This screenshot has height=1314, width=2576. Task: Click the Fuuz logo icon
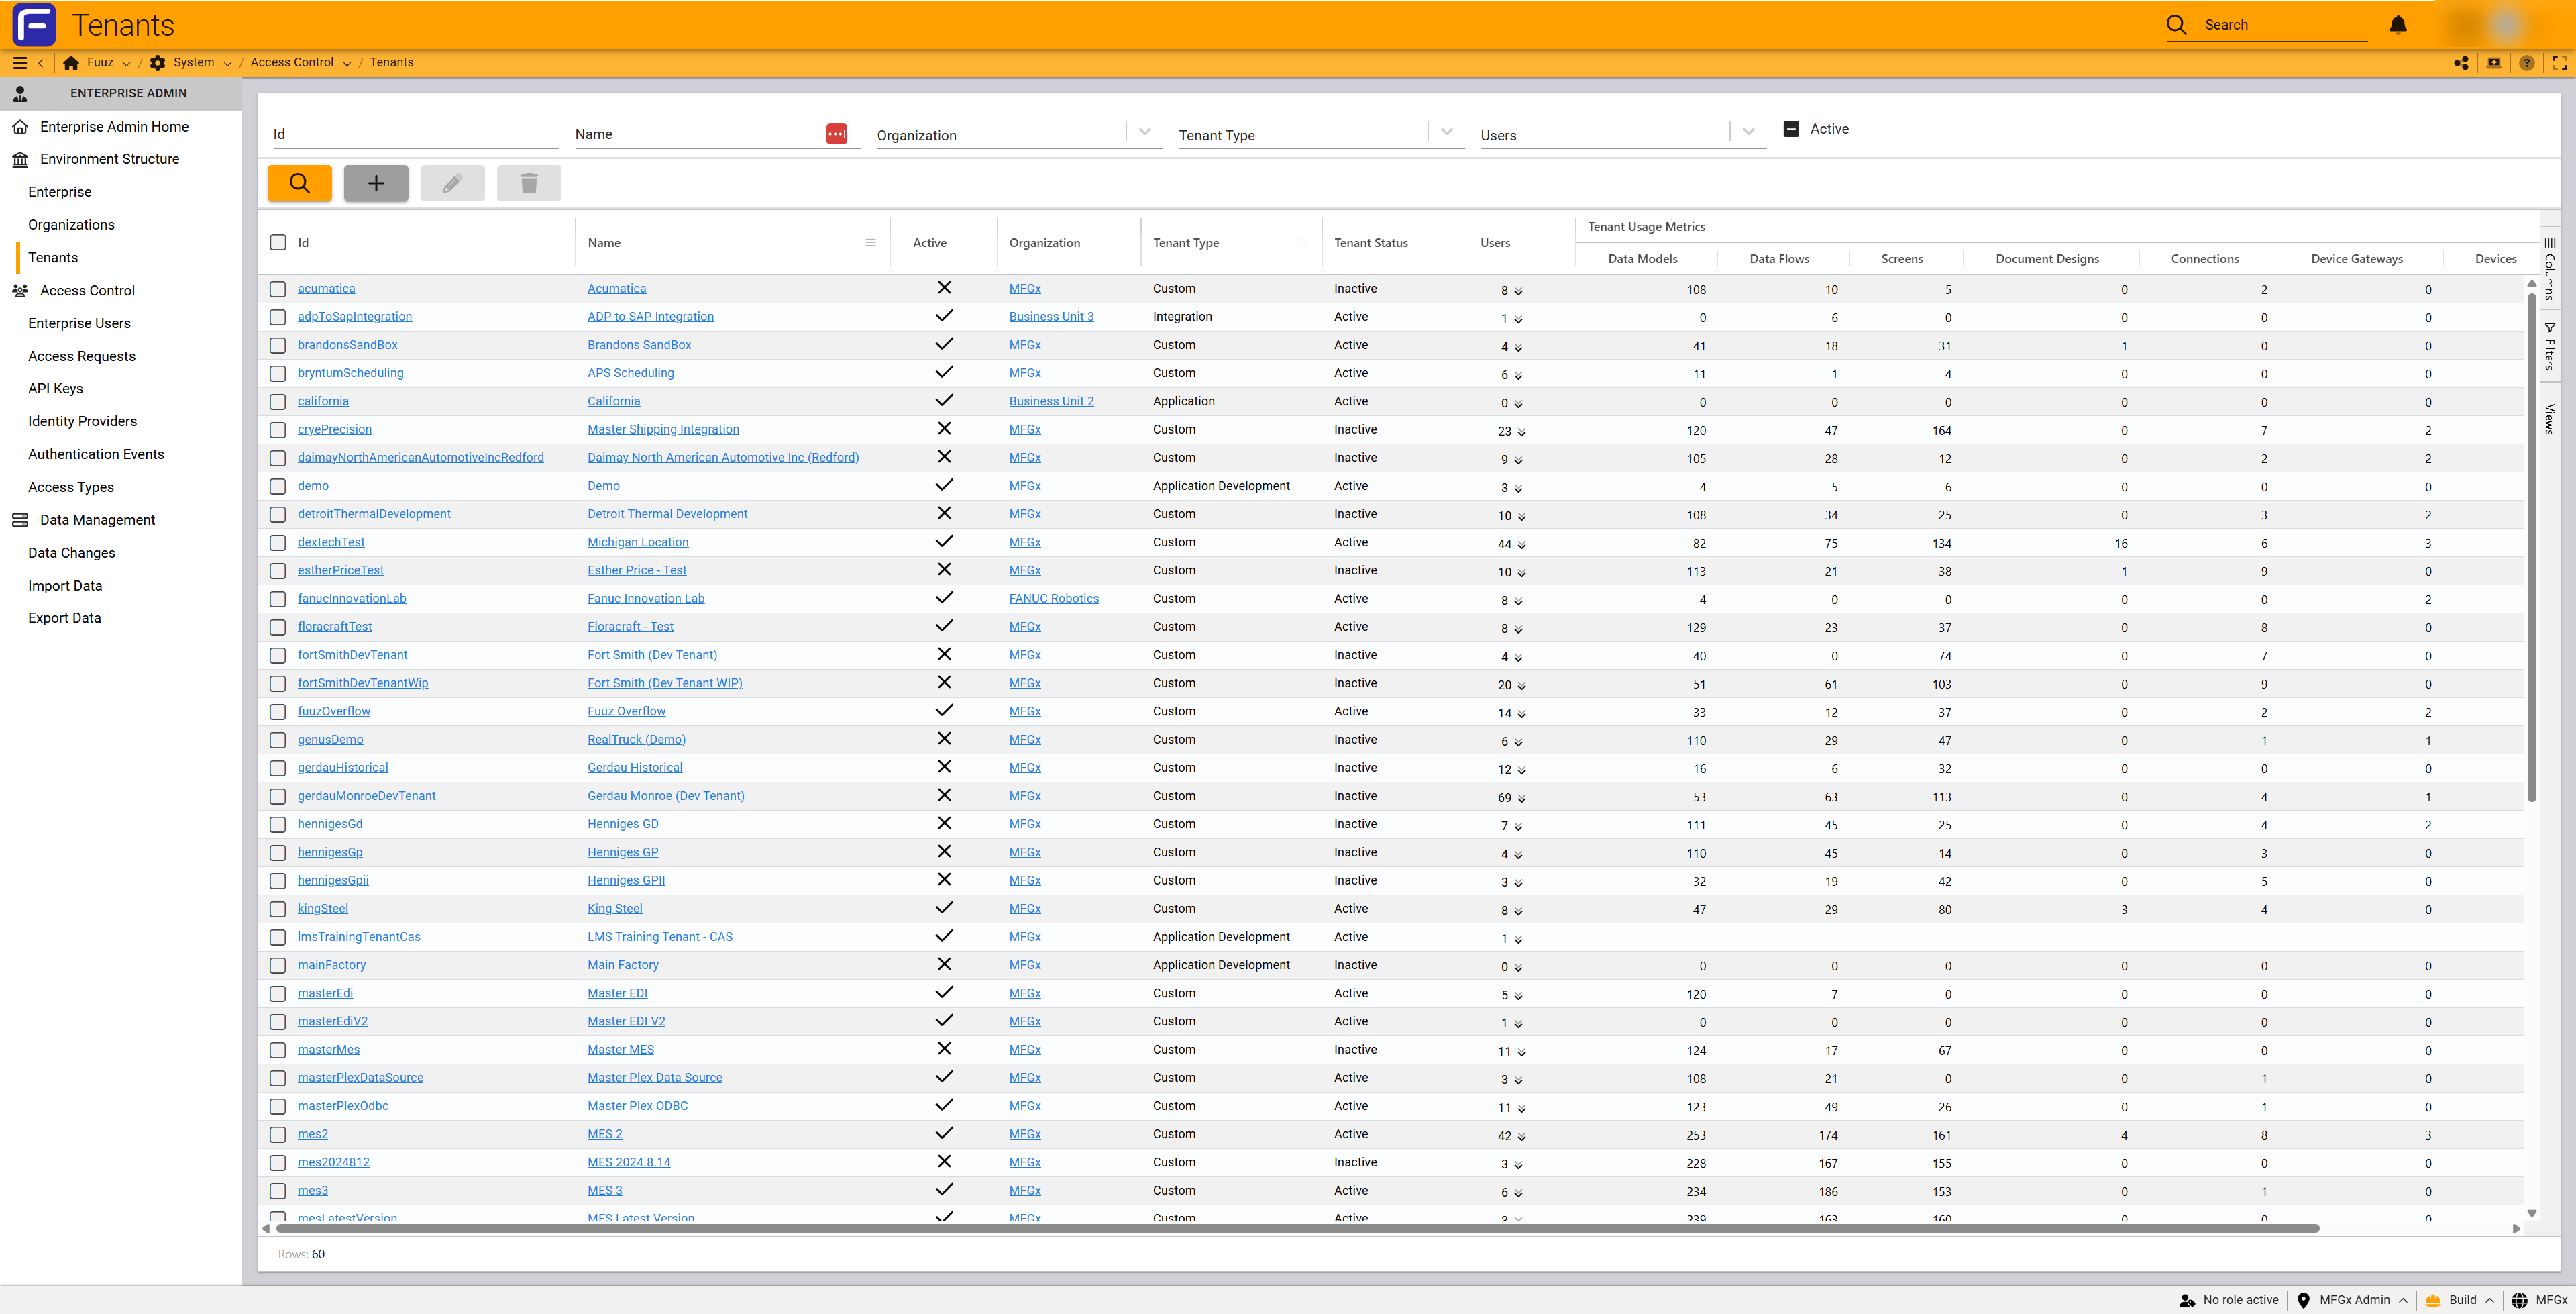coord(34,24)
